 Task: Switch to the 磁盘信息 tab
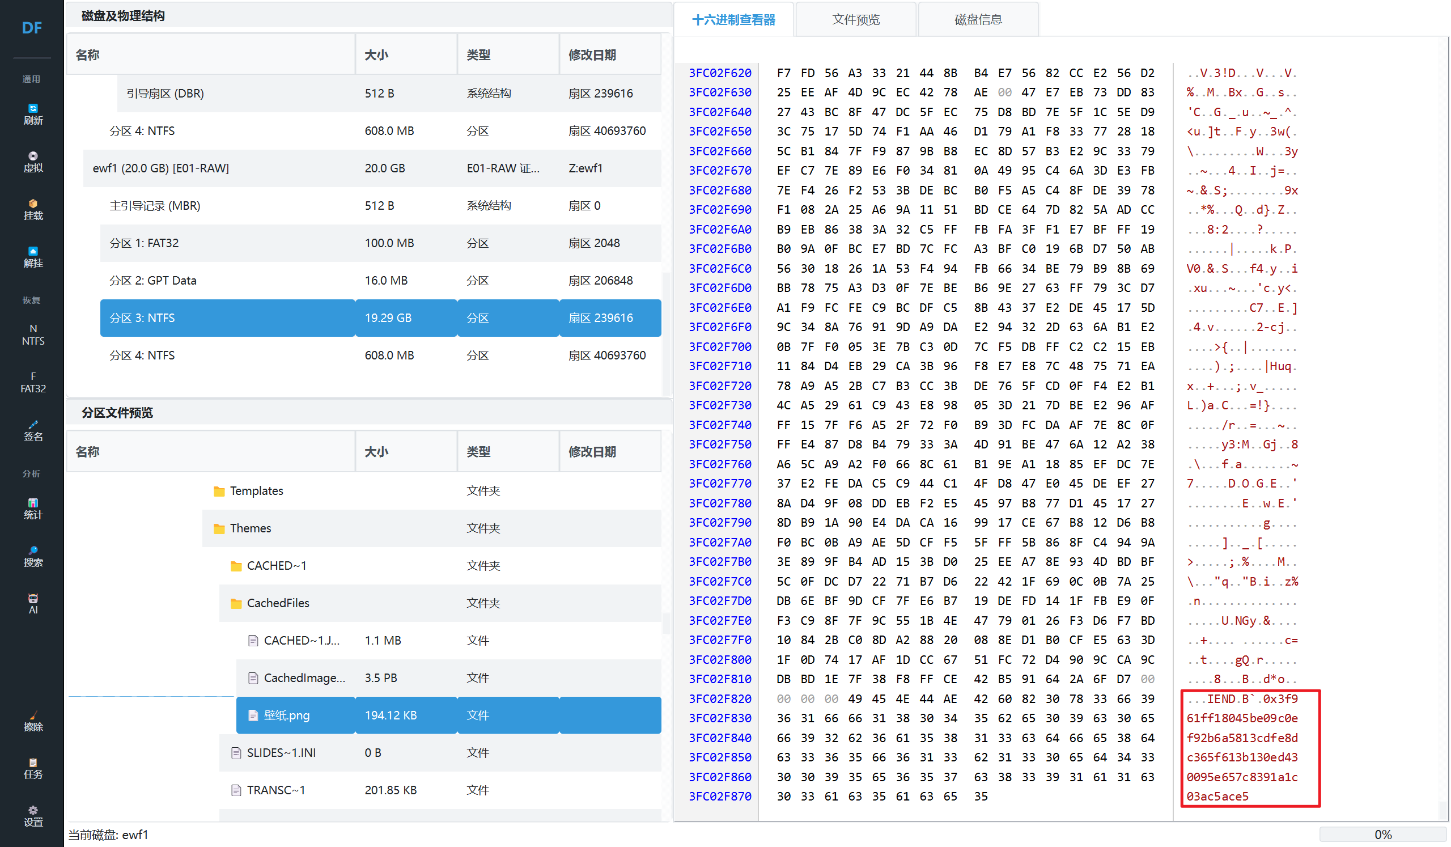pyautogui.click(x=978, y=20)
